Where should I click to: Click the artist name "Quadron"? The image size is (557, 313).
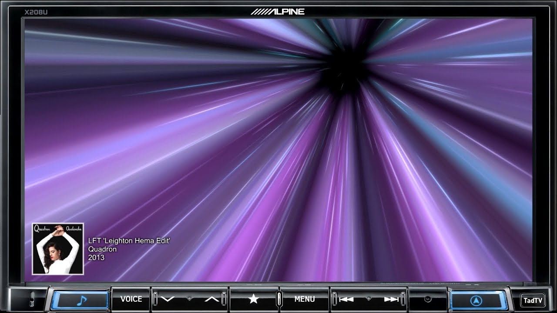102,249
